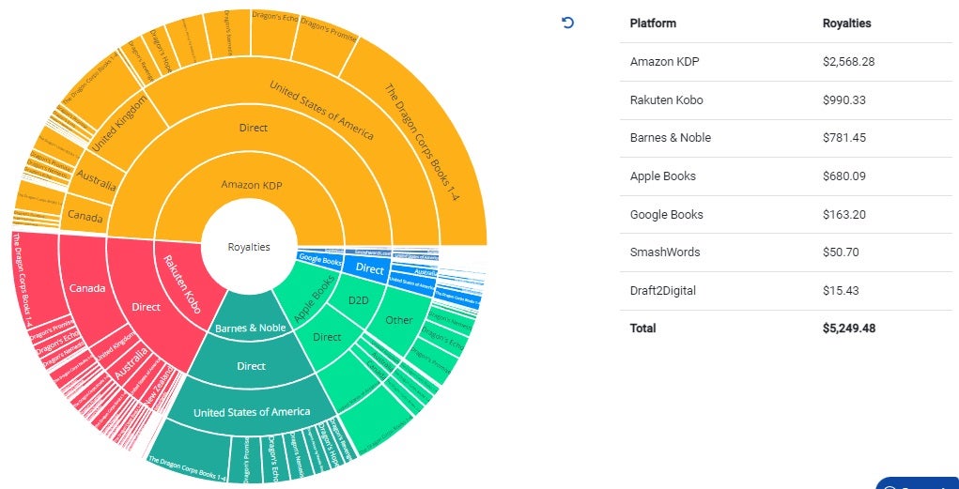This screenshot has width=959, height=489.
Task: Click the Total row label
Action: (642, 329)
